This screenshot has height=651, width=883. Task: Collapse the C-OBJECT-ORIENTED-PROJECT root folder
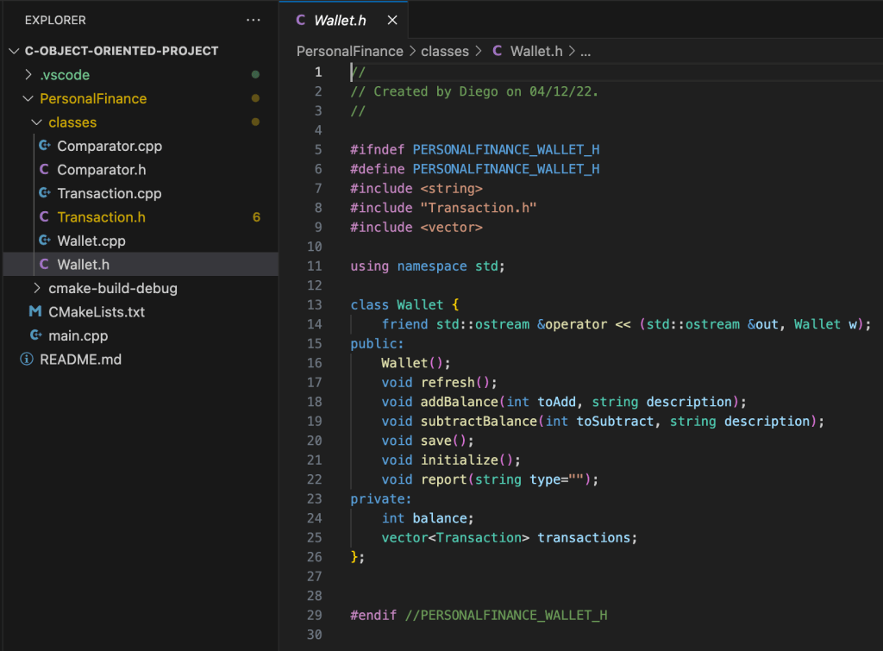coord(13,51)
